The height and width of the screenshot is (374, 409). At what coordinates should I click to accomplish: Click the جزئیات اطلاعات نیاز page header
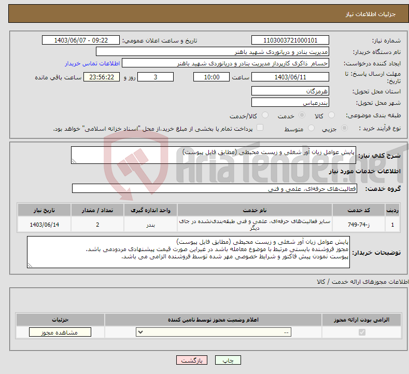click(371, 14)
